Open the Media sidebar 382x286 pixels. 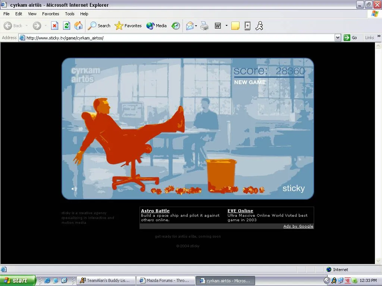156,25
